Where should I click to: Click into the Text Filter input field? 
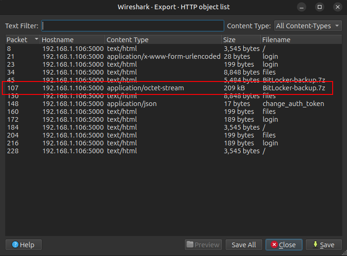pyautogui.click(x=132, y=26)
